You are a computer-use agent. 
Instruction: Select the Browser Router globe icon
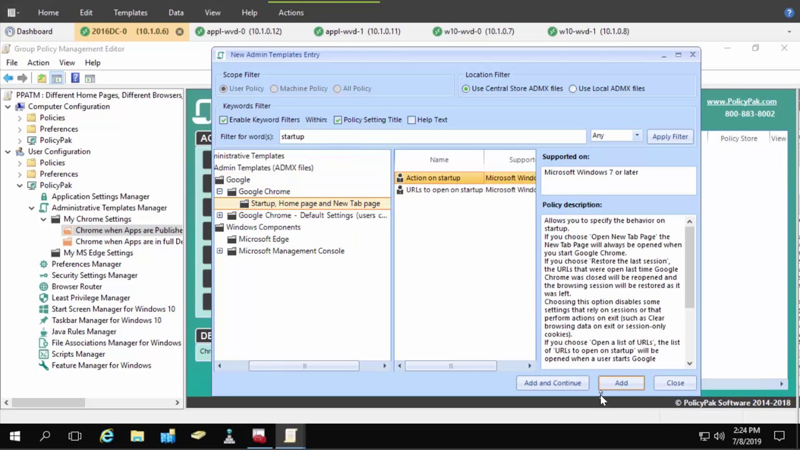coord(44,286)
